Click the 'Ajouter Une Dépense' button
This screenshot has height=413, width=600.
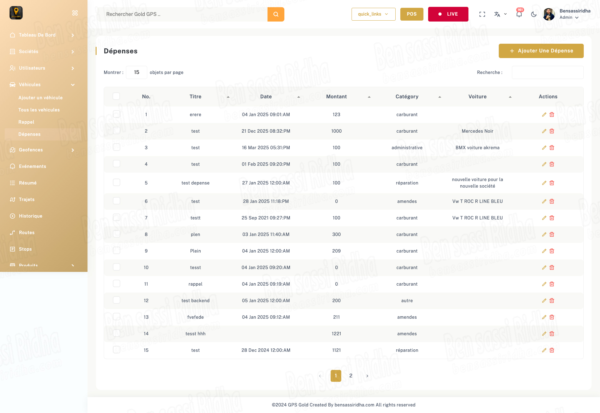tap(541, 51)
